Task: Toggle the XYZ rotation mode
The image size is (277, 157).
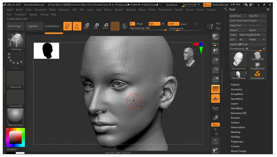Action: 215,124
